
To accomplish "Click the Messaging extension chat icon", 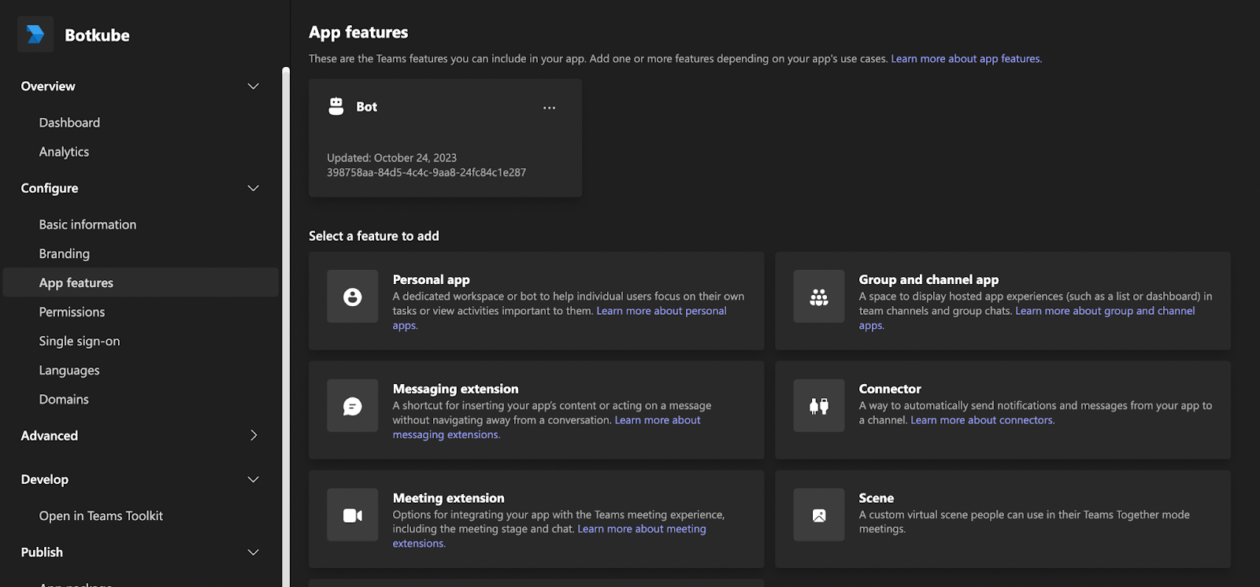I will [352, 406].
